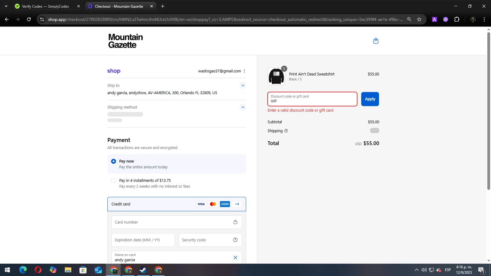Viewport: 491px width, 276px height.
Task: Launch Microsoft Edge from taskbar
Action: click(x=23, y=270)
